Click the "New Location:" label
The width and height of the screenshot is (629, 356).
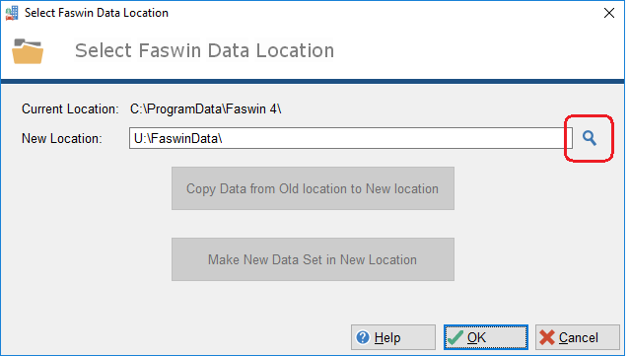(62, 138)
